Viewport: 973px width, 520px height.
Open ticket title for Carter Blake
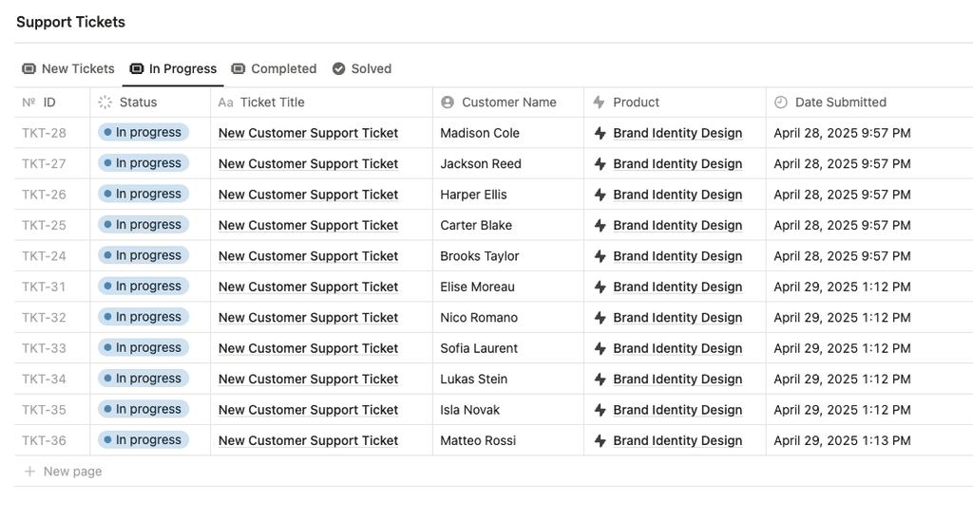[x=309, y=226]
